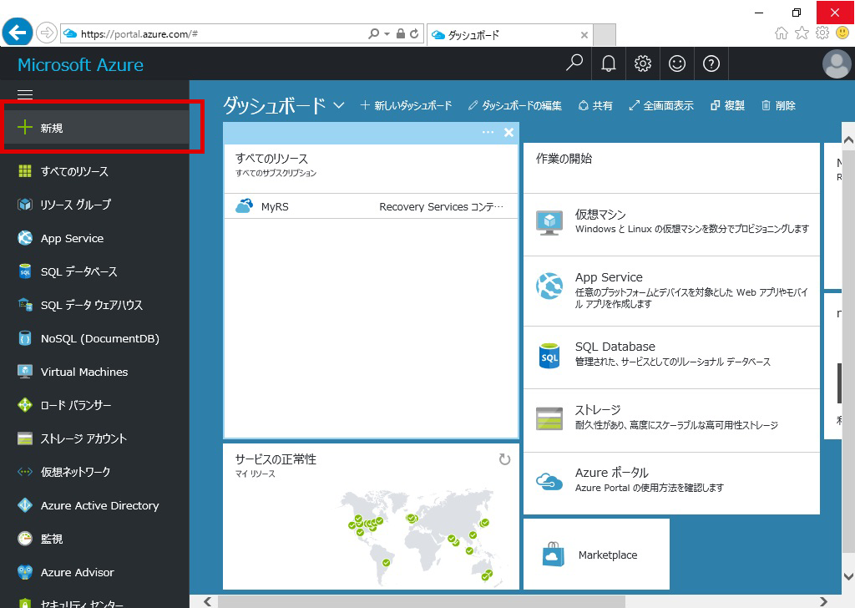Open Azure notifications bell
Screen dimensions: 855x608
(609, 63)
